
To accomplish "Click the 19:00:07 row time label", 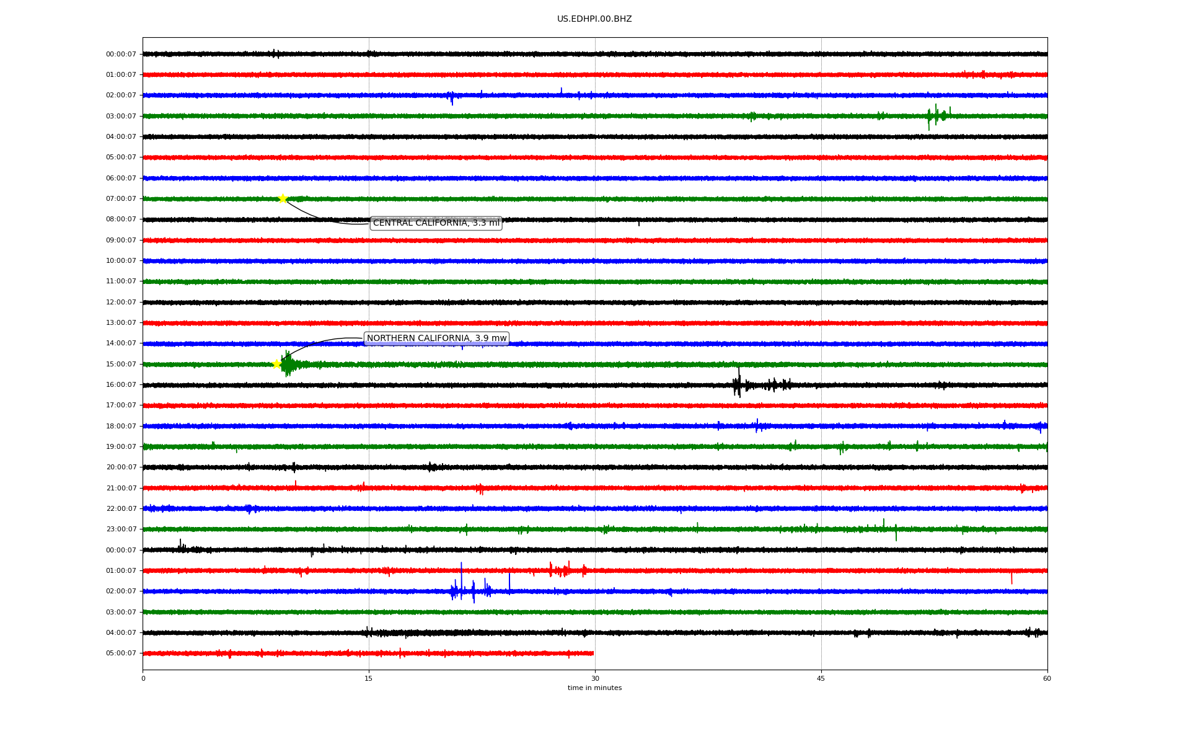I will point(121,447).
